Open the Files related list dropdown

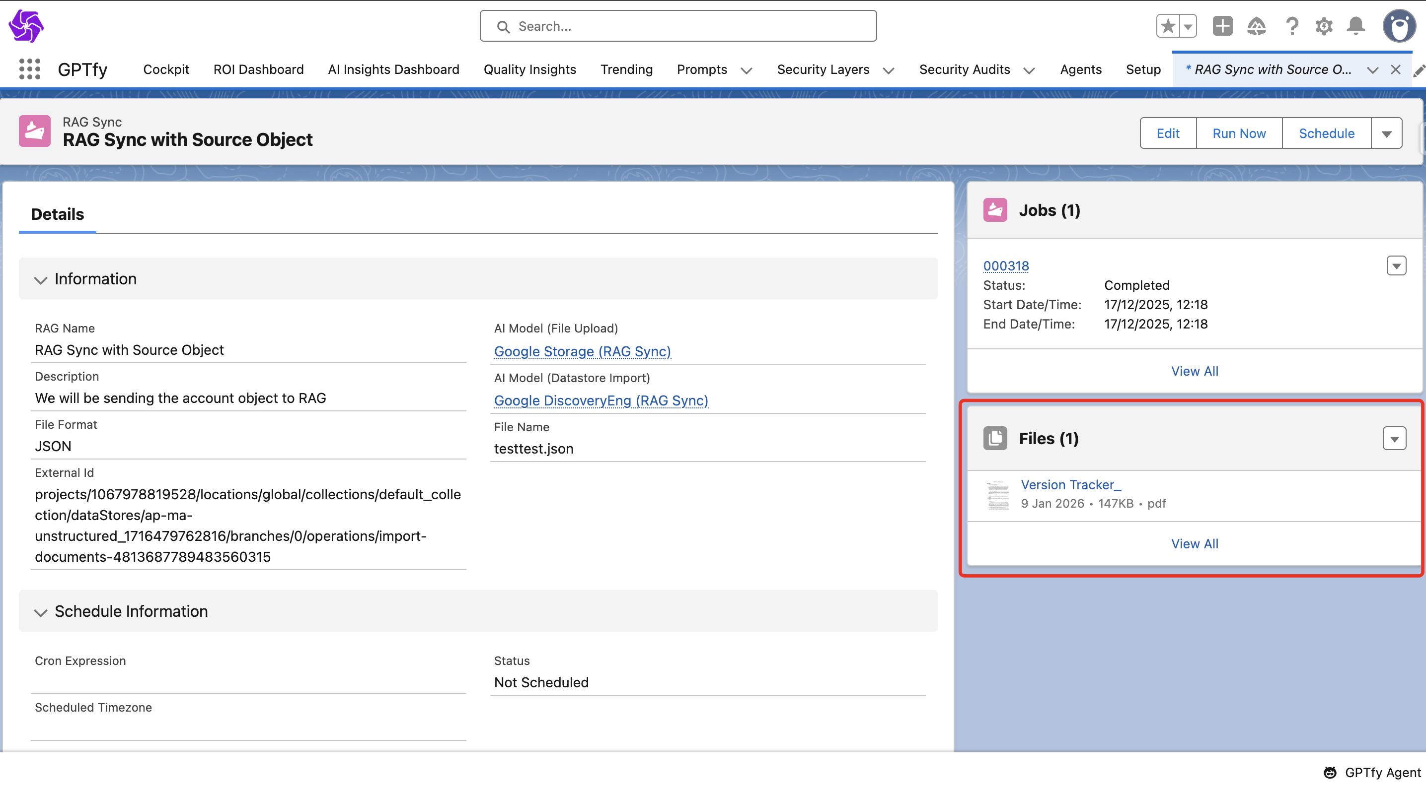(x=1394, y=439)
